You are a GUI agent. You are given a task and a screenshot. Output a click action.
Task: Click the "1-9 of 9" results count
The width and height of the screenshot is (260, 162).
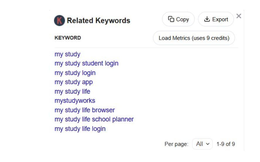click(226, 144)
